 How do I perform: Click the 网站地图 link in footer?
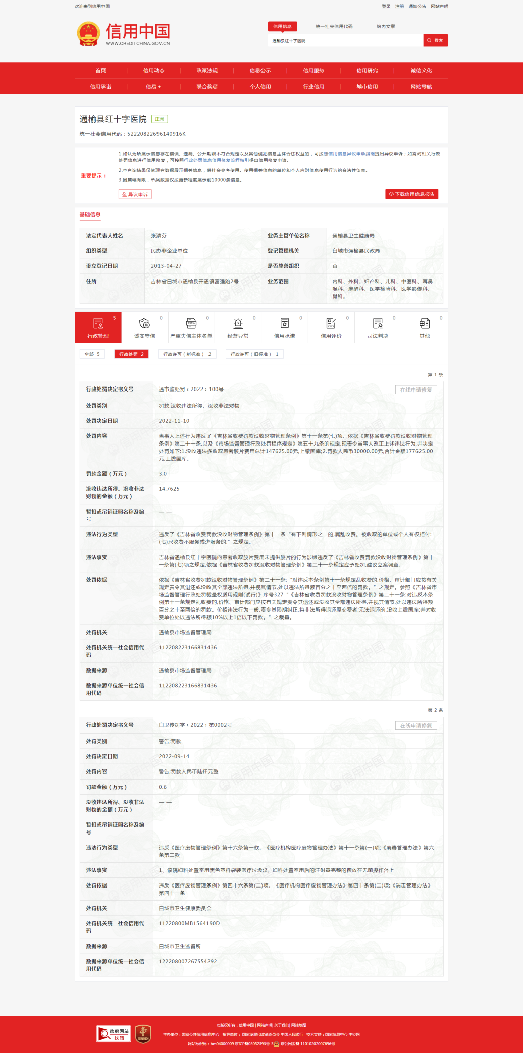(299, 1025)
